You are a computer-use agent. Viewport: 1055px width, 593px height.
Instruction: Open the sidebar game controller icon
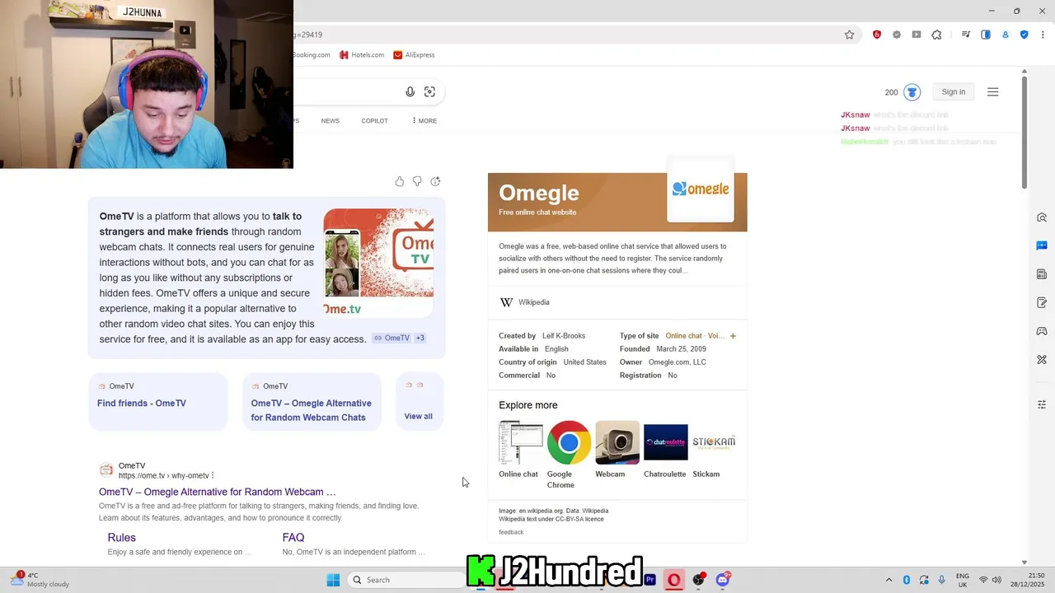(x=1042, y=331)
